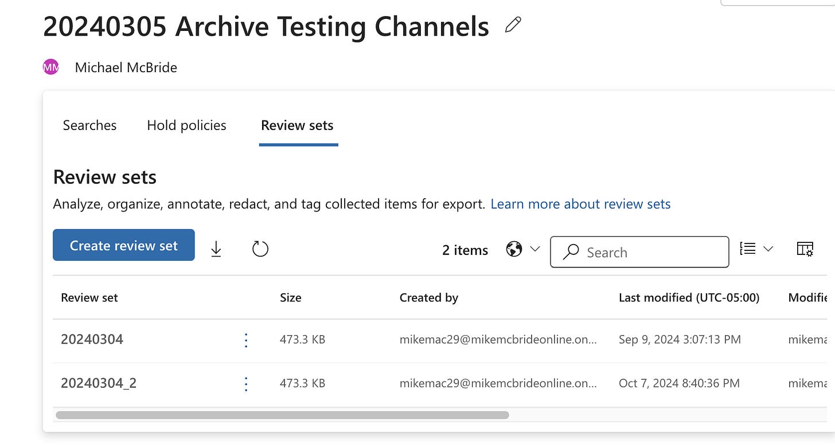Screen dimensions: 835x448
Task: Click the pencil edit icon beside case title
Action: (513, 25)
